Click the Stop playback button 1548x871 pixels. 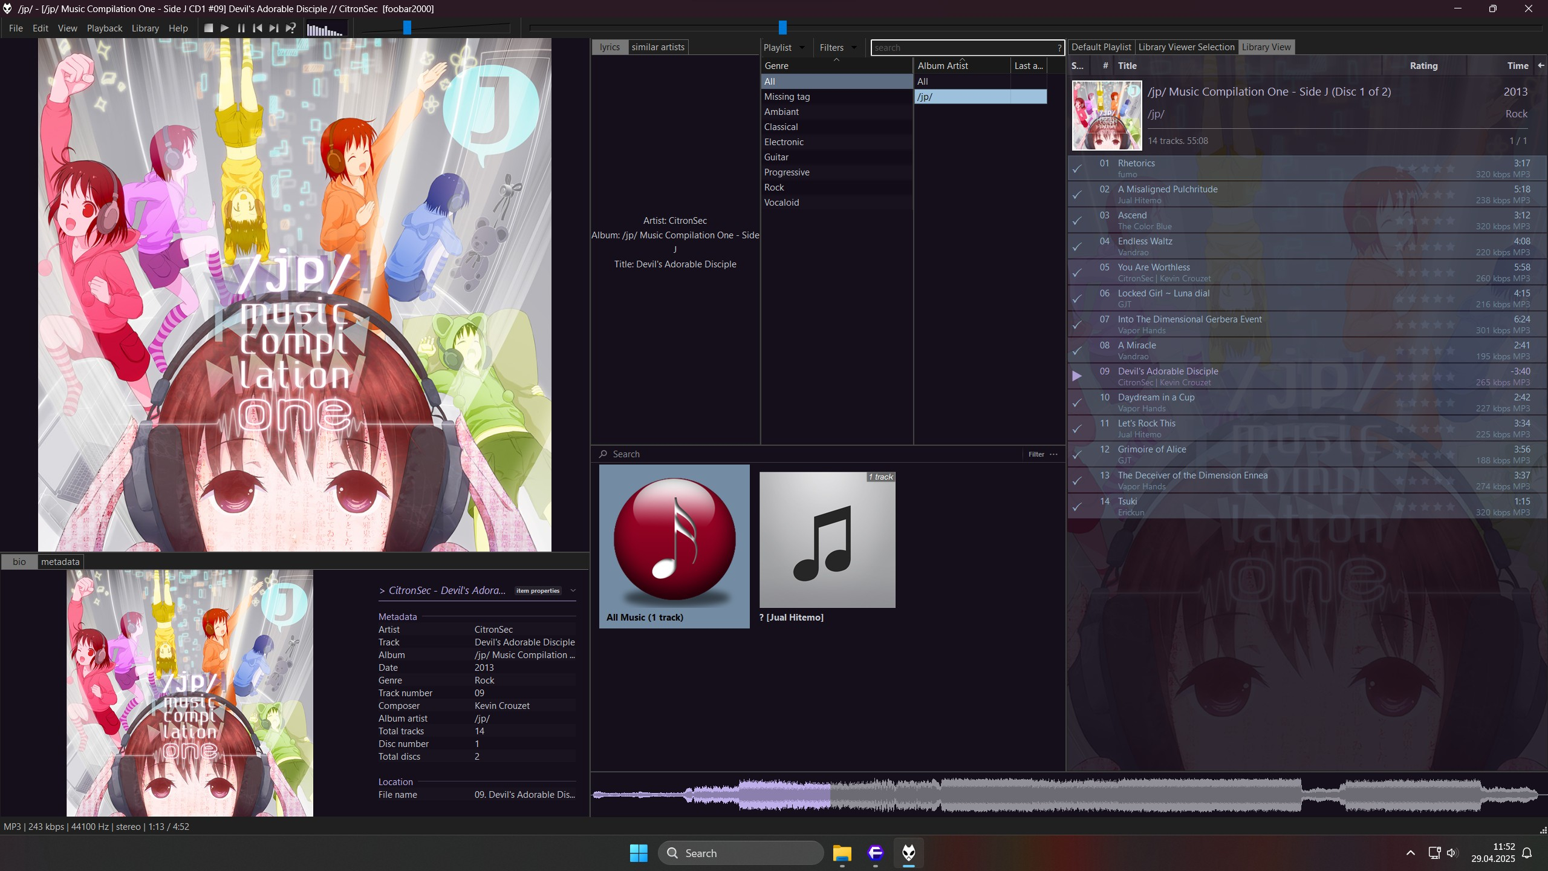click(209, 28)
